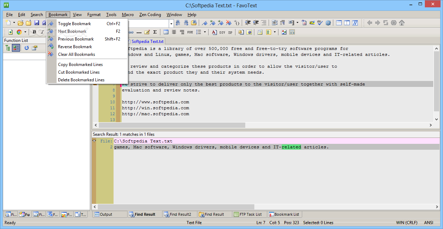Click the Find previous binoculars icon
This screenshot has height=229, width=443.
[x=178, y=23]
